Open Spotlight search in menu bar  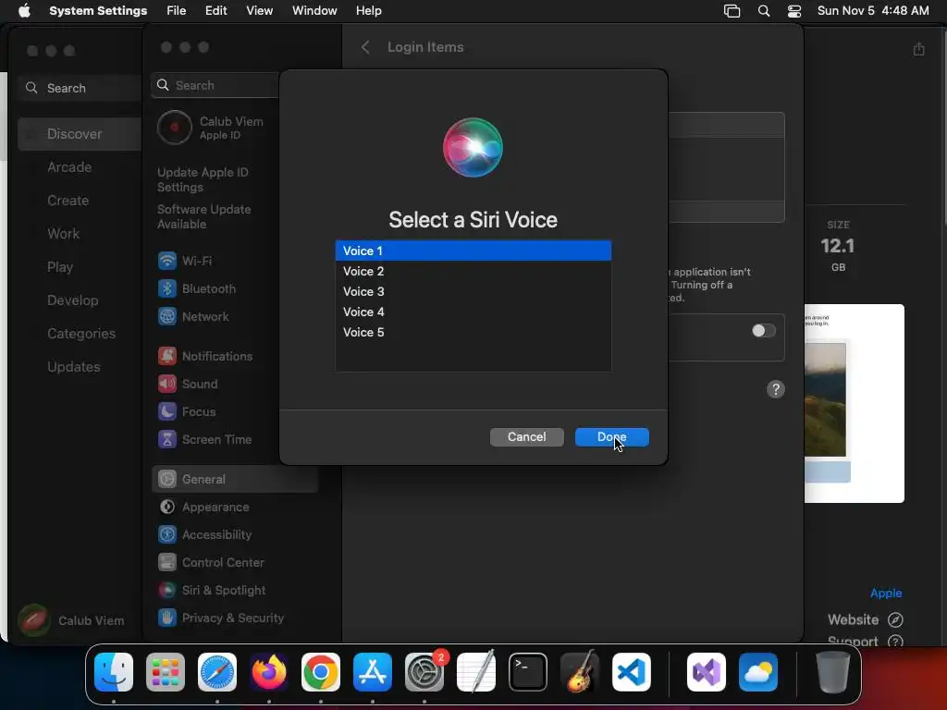click(764, 11)
